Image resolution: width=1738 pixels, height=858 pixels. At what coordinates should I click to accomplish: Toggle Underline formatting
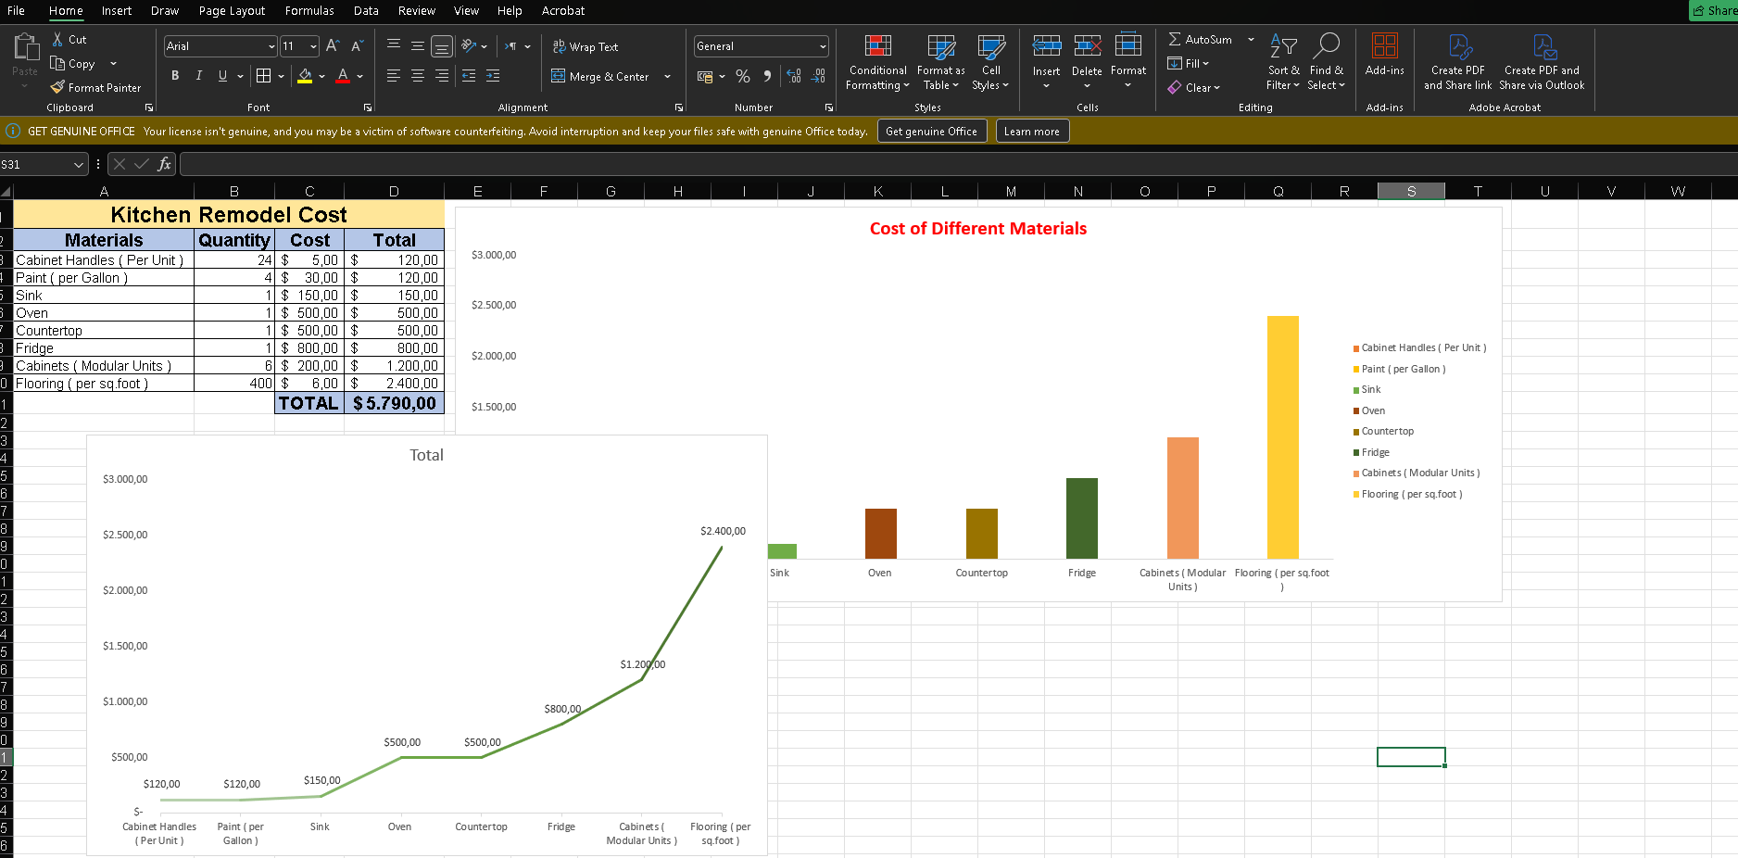click(x=222, y=76)
